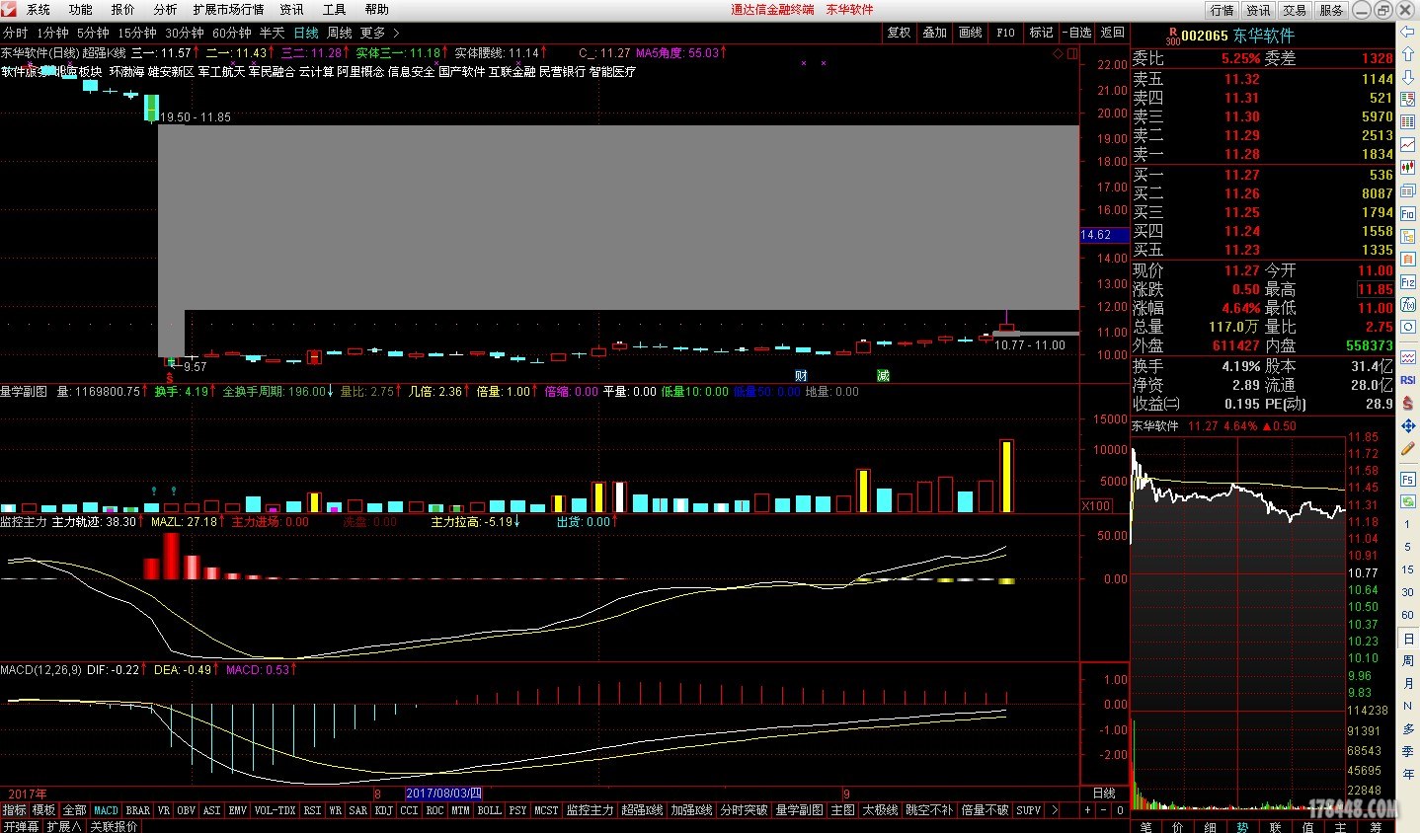The image size is (1420, 833).
Task: Select the 监控主力 indicator tab
Action: coord(590,810)
